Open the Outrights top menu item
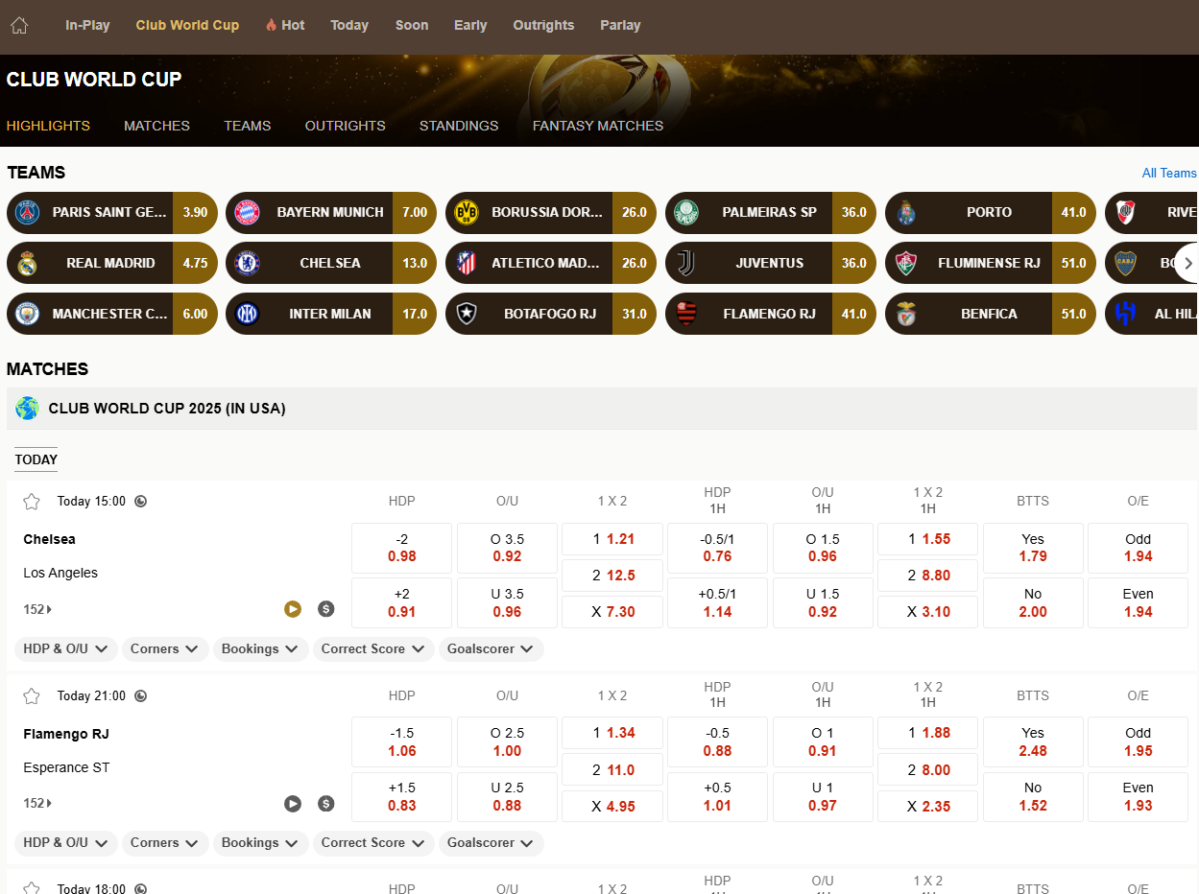 click(543, 26)
